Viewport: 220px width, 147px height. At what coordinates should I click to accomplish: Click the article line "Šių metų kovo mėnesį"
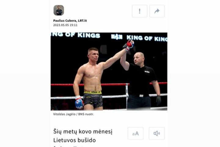coord(83,132)
